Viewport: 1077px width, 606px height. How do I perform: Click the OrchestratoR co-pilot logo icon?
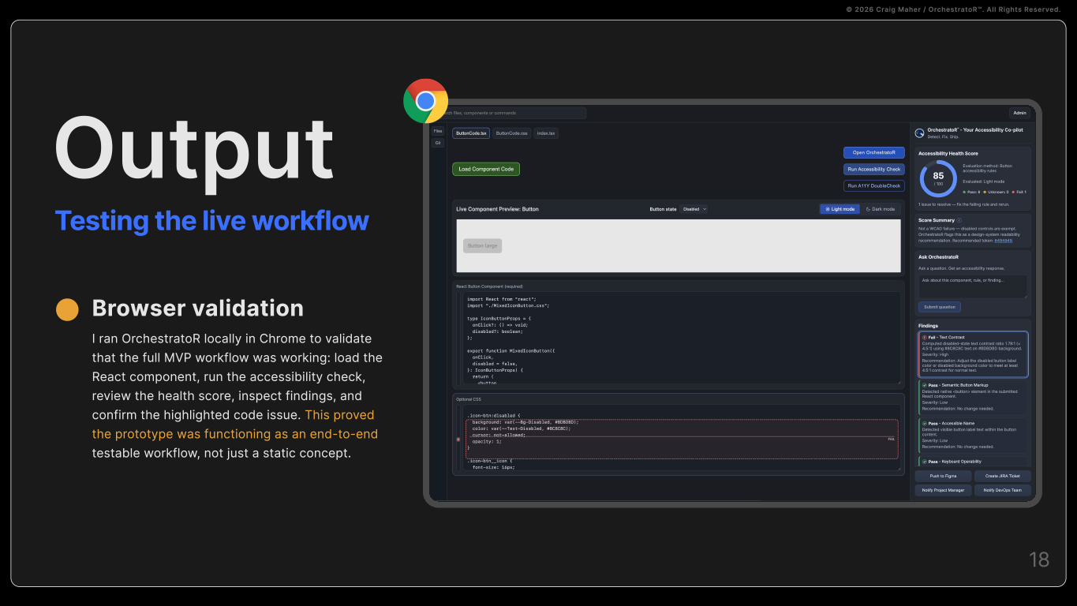[919, 132]
